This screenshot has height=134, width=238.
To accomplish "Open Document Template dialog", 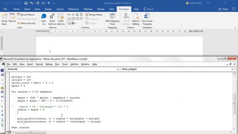I will pyautogui.click(x=147, y=19).
